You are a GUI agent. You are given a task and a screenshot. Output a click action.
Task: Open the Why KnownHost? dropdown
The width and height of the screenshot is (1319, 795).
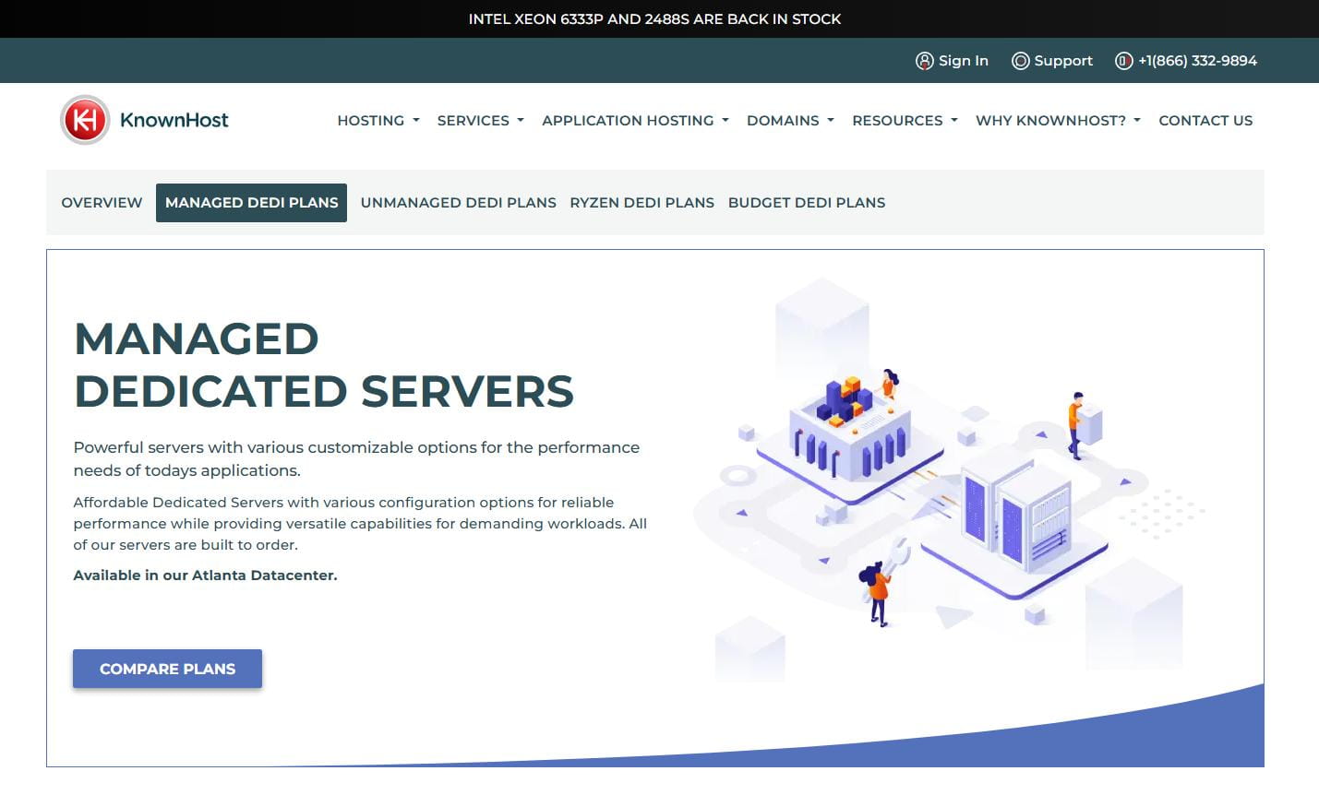[x=1058, y=121]
